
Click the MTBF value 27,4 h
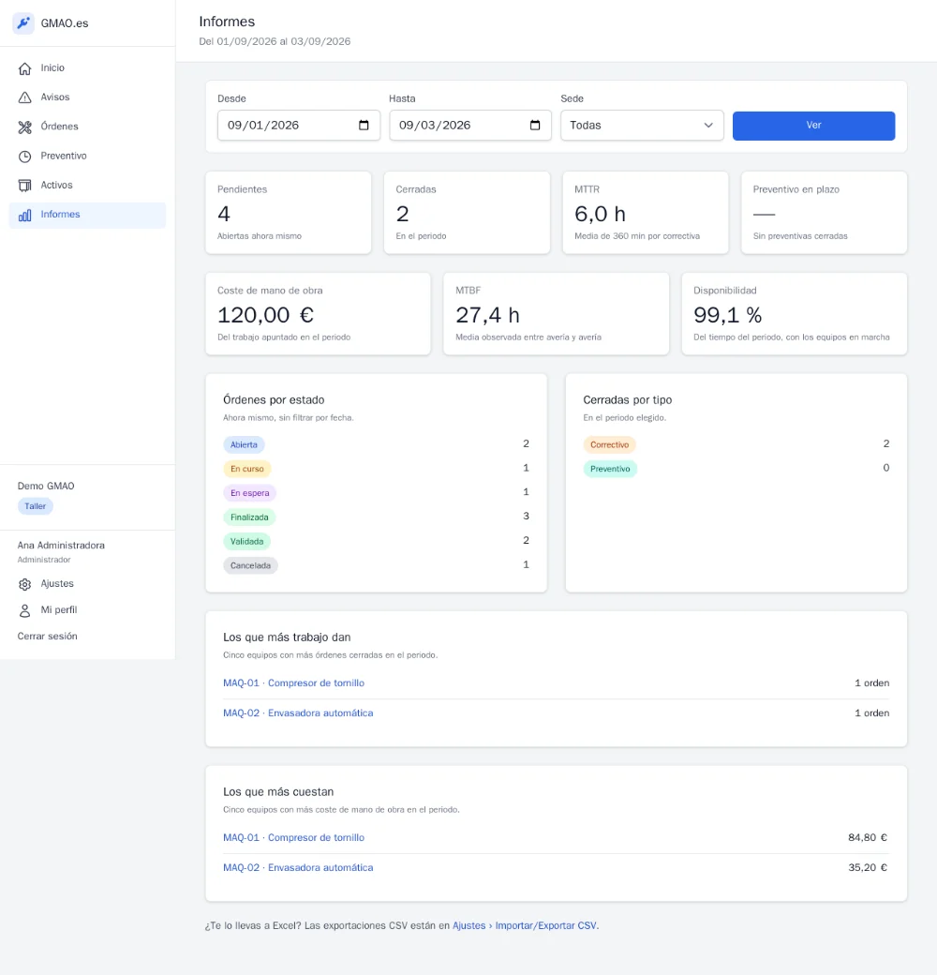(488, 315)
